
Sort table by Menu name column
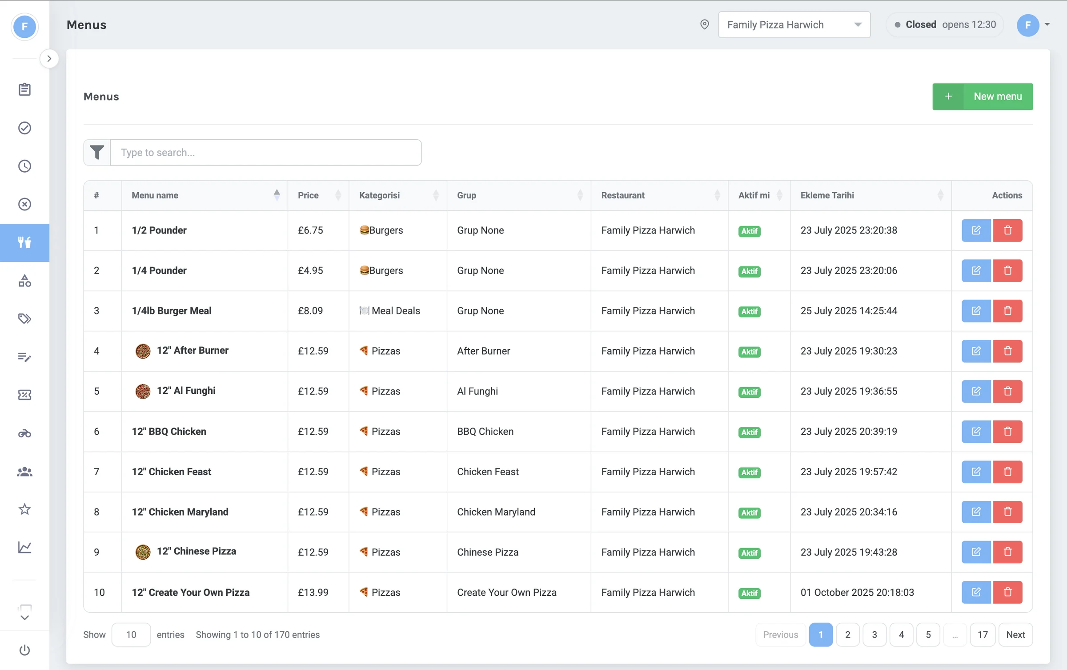coord(205,195)
